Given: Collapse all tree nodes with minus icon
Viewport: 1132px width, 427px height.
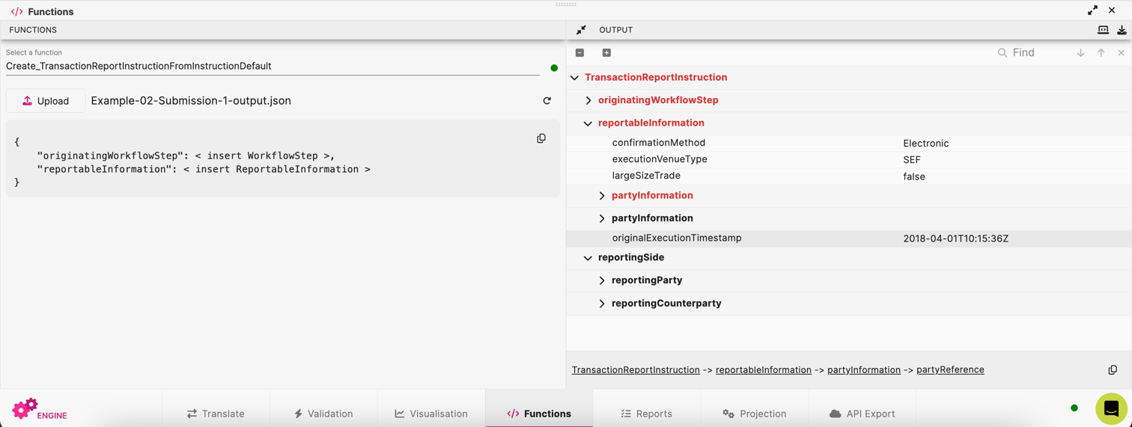Looking at the screenshot, I should point(579,53).
